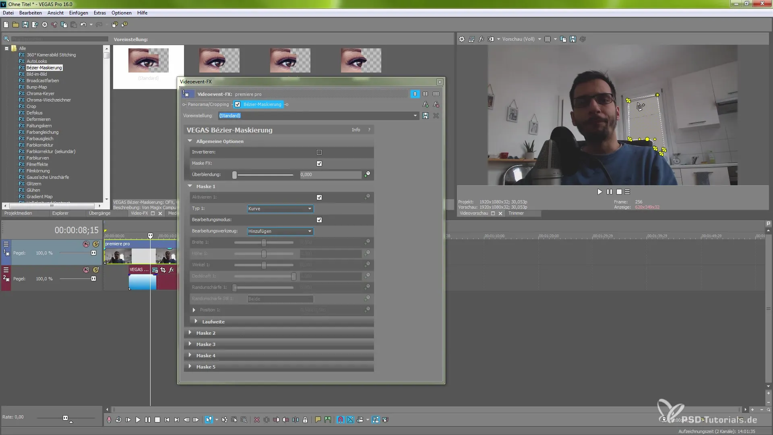Open a project using the folder icon
The width and height of the screenshot is (773, 435).
(16, 25)
